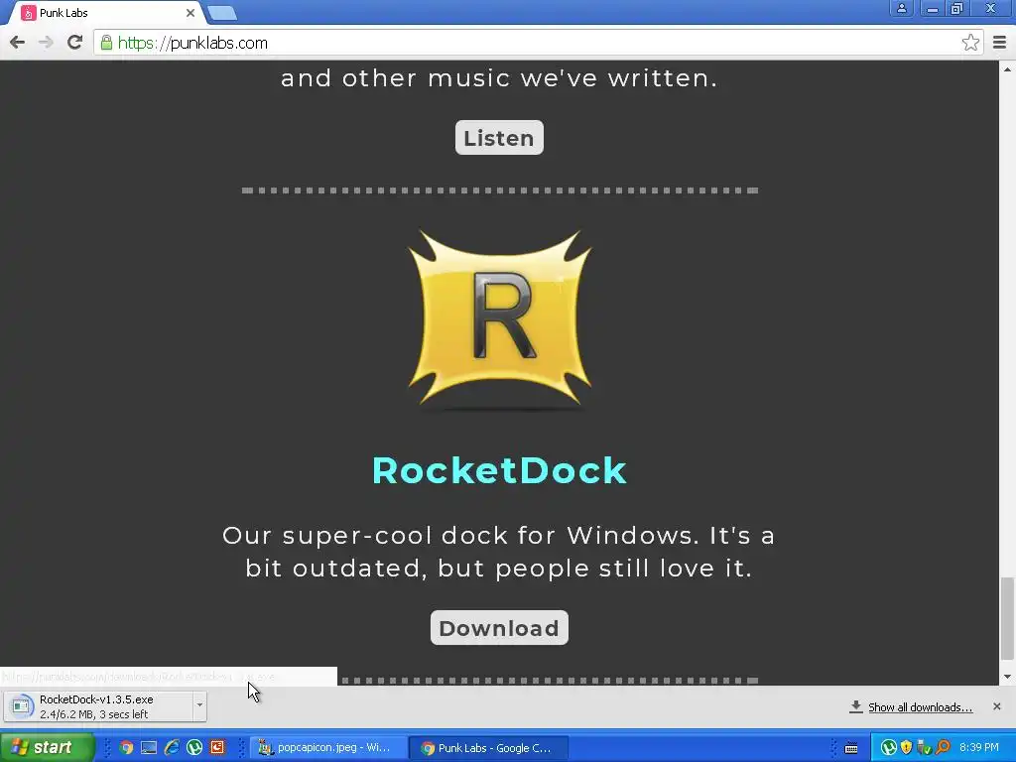Launch Chrome from Quick Launch
1016x762 pixels.
coord(126,748)
